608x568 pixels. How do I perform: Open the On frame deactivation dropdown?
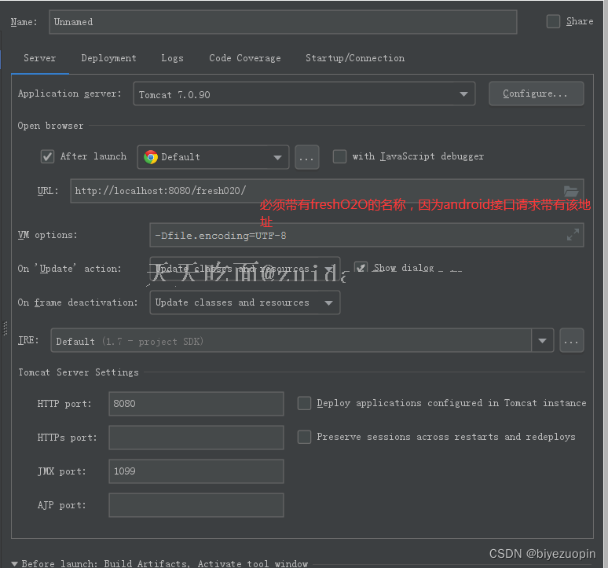pos(244,302)
